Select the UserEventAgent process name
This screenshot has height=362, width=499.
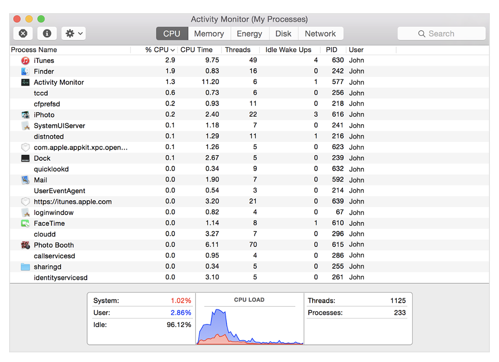coord(59,191)
